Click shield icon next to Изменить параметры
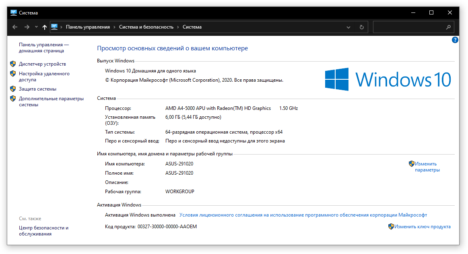468x254 pixels. (x=412, y=163)
